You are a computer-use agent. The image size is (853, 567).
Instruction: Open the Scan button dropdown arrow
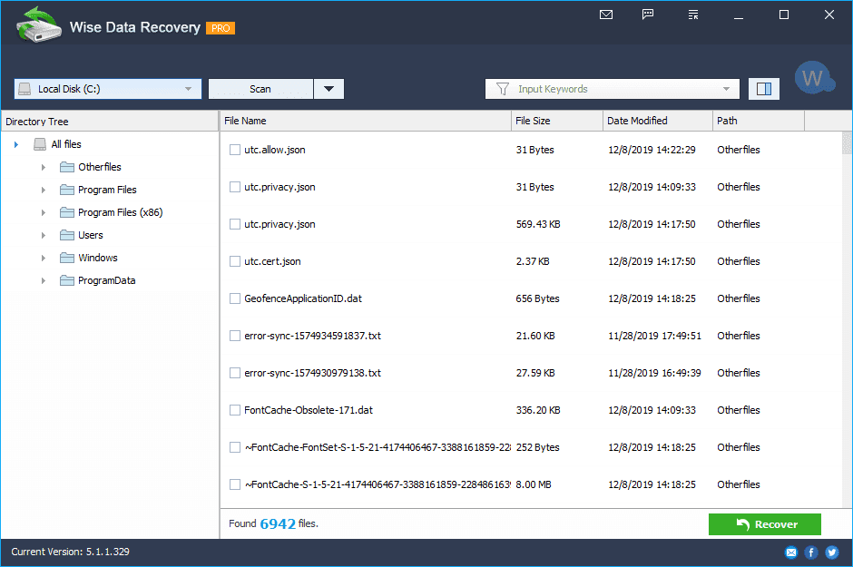point(328,88)
